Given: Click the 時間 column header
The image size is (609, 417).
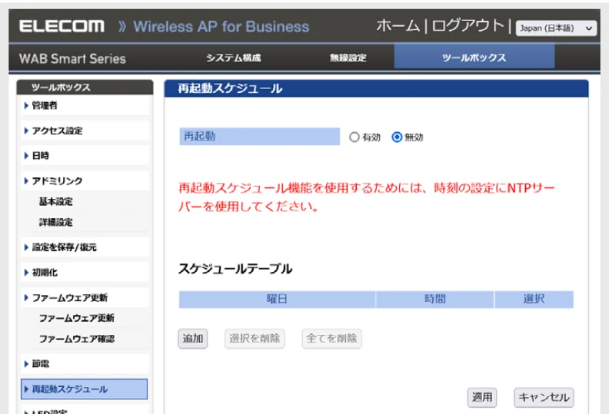Looking at the screenshot, I should click(x=435, y=299).
